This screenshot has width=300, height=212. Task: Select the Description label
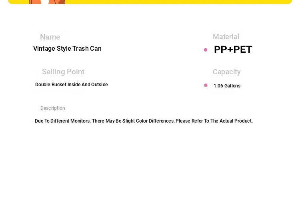[53, 108]
